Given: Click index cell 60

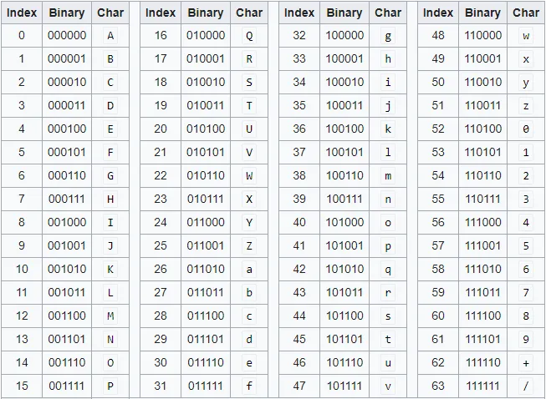Looking at the screenshot, I should (x=438, y=316).
